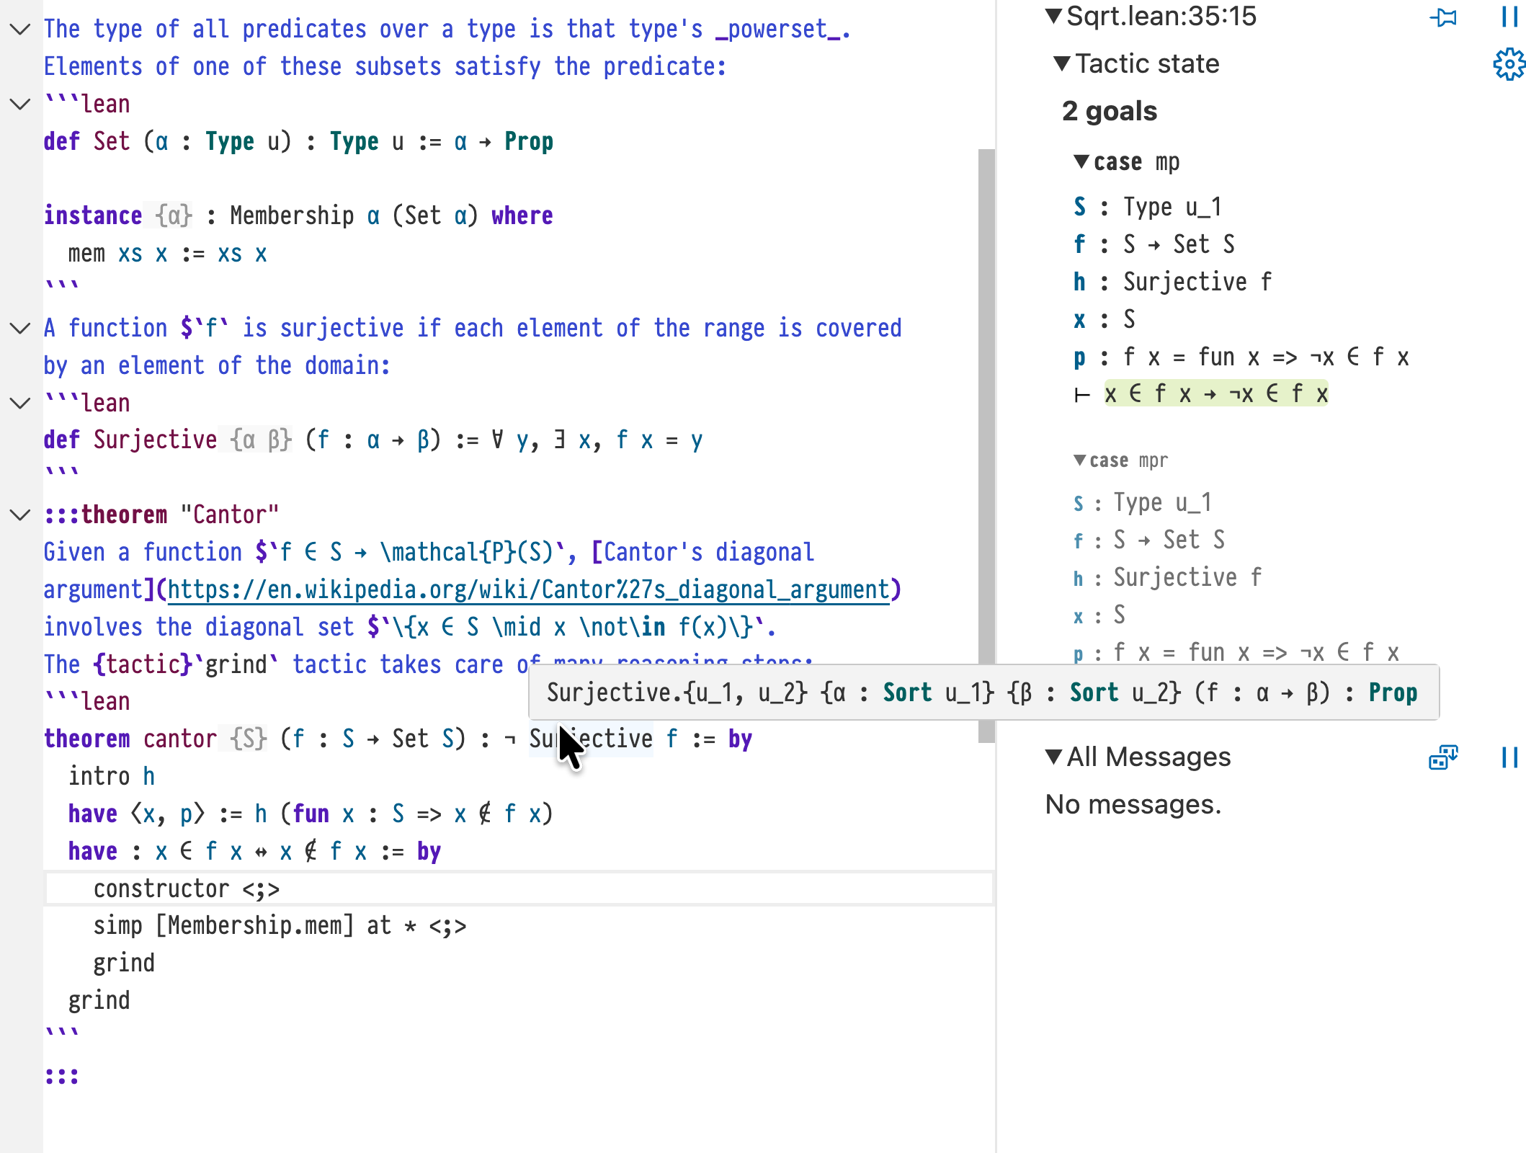Collapse the Sqrt.lean:35:15 section
This screenshot has height=1153, width=1526.
click(1053, 16)
